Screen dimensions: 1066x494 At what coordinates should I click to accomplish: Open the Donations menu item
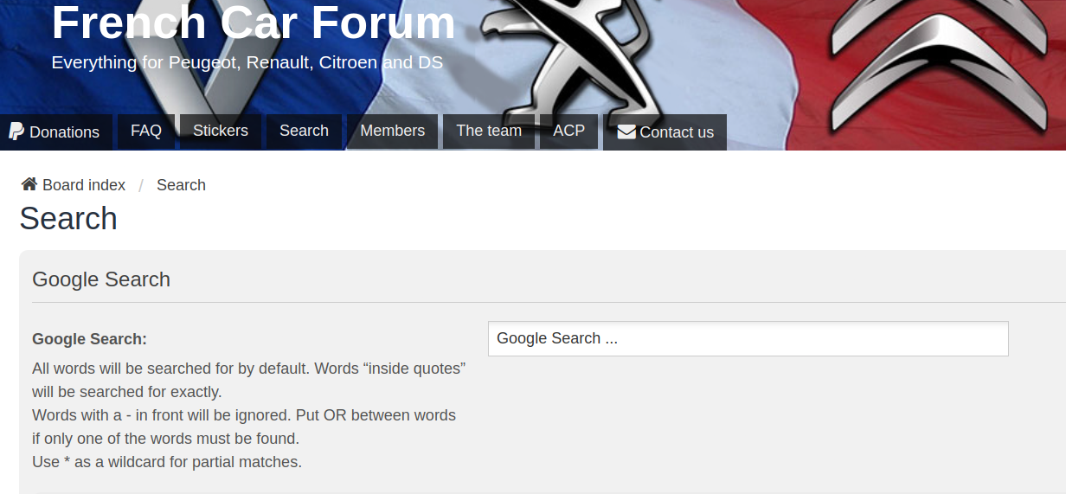(56, 132)
